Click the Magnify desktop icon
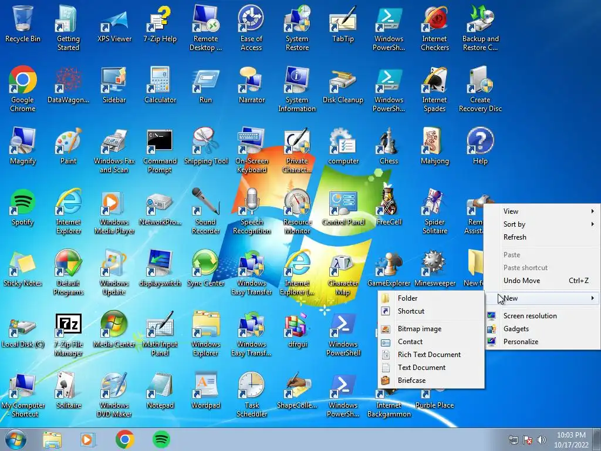 click(x=23, y=146)
